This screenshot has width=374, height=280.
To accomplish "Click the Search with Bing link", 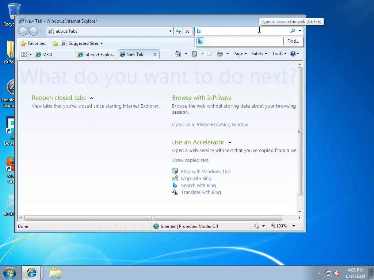I will coord(198,185).
